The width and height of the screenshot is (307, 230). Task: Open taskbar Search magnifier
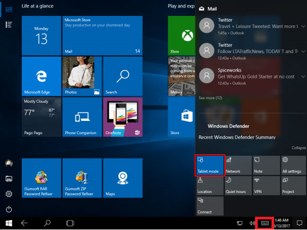47,223
